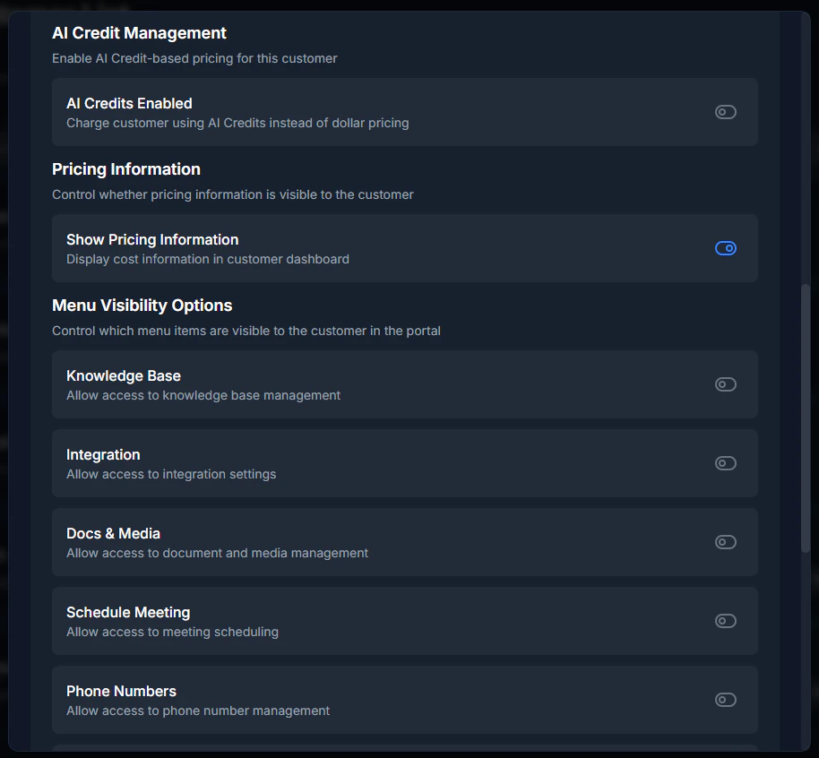
Task: Enable the Docs & Media toggle
Action: (x=725, y=542)
